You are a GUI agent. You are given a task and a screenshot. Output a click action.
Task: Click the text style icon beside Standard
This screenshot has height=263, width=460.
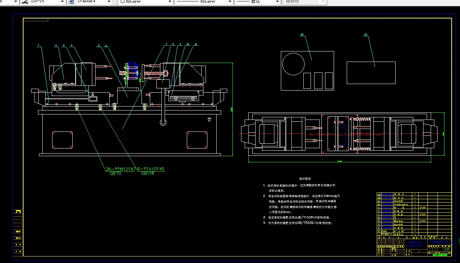click(71, 2)
